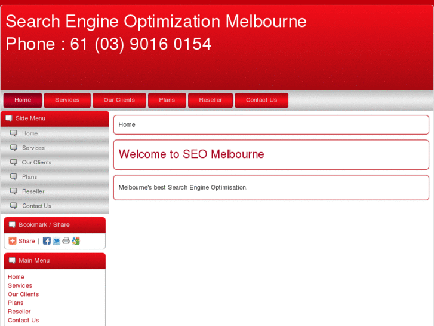Viewport: 434px width, 326px height.
Task: Share the page on Facebook
Action: click(47, 241)
